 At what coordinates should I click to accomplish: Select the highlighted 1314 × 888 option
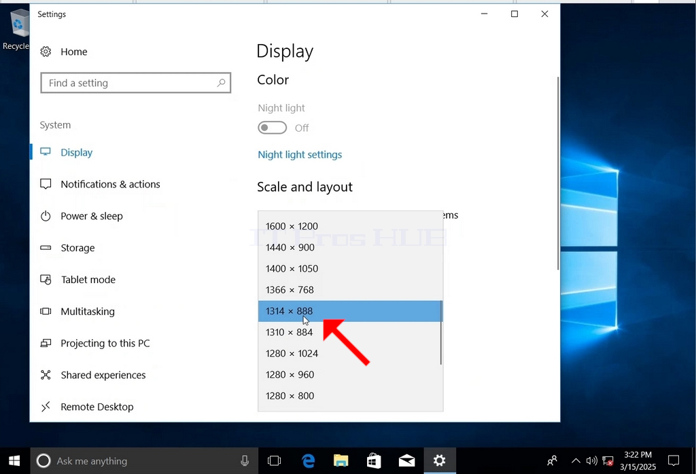350,311
